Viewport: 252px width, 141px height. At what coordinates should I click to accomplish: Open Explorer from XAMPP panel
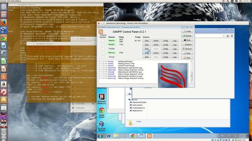pyautogui.click(x=187, y=44)
